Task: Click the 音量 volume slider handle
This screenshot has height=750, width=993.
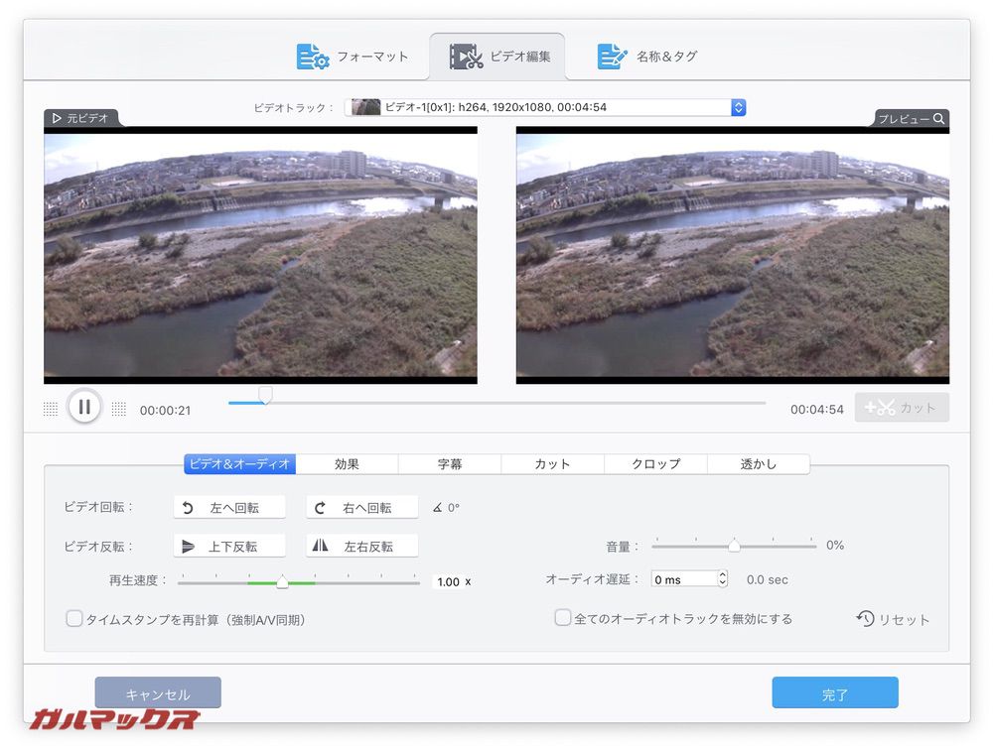Action: tap(734, 546)
